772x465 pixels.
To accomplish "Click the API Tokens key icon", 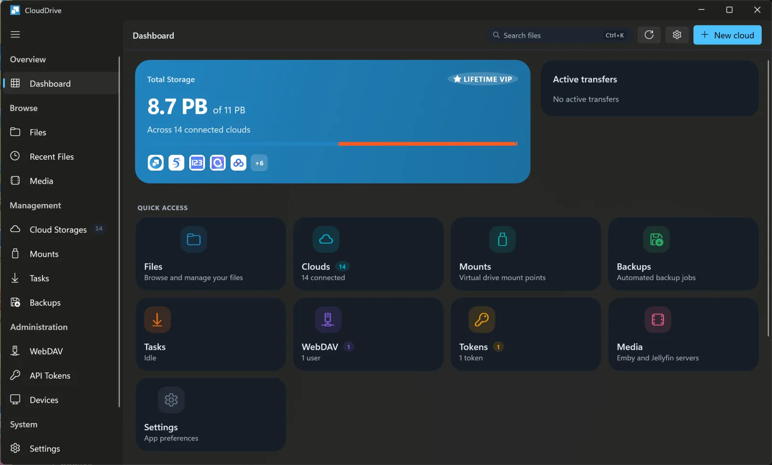I will coord(15,375).
